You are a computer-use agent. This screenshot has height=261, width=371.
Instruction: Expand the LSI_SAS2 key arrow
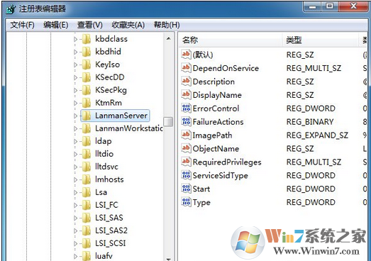tap(75, 231)
